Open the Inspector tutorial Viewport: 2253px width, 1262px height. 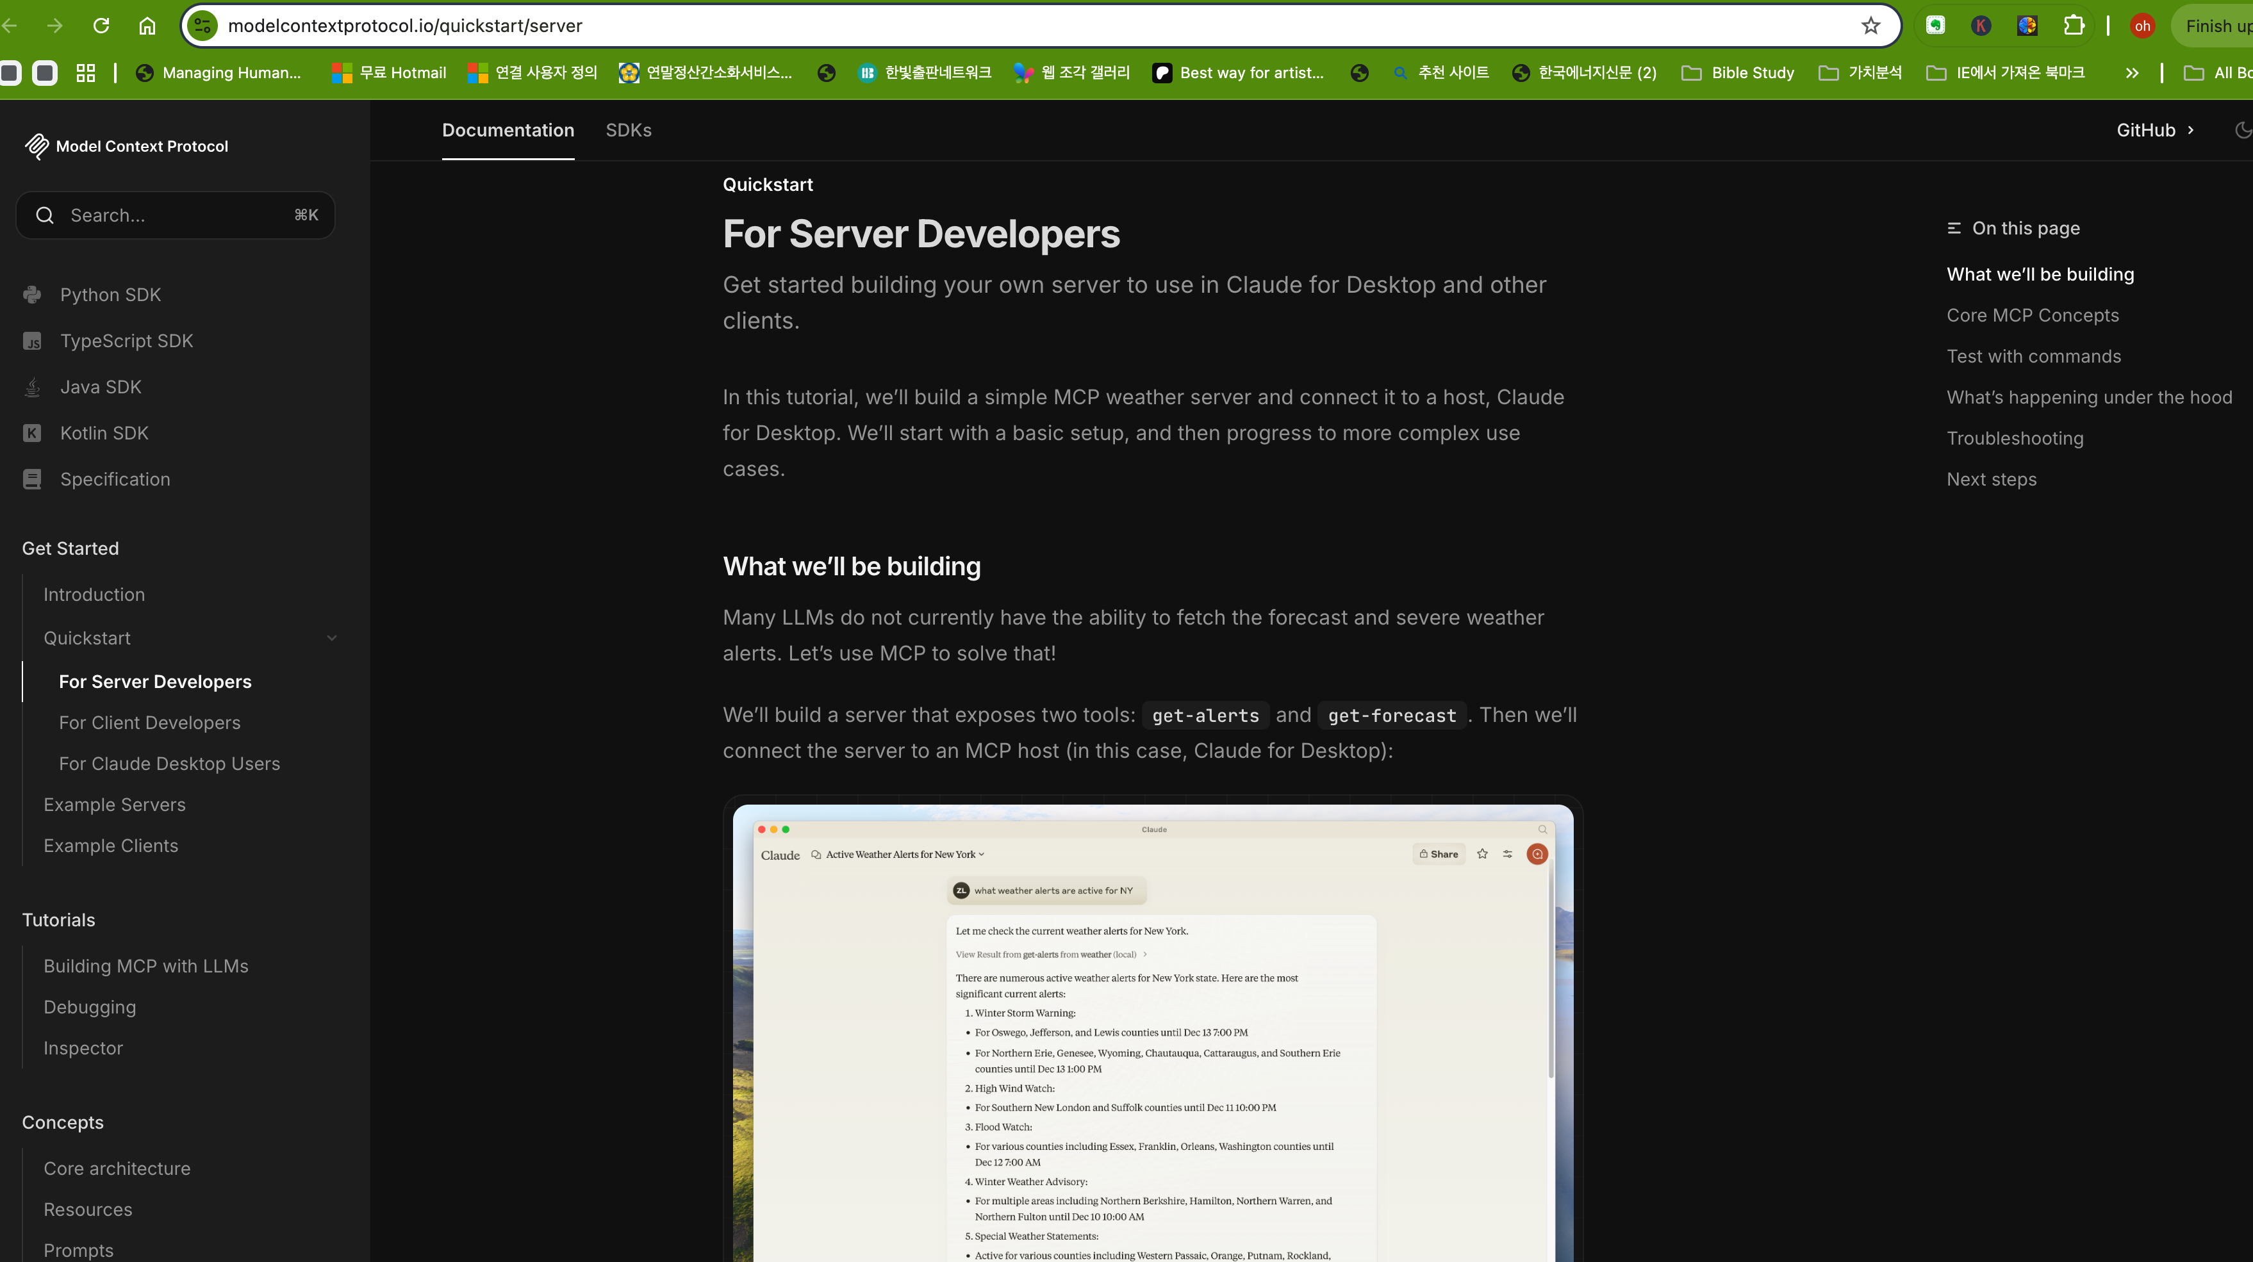click(x=83, y=1049)
